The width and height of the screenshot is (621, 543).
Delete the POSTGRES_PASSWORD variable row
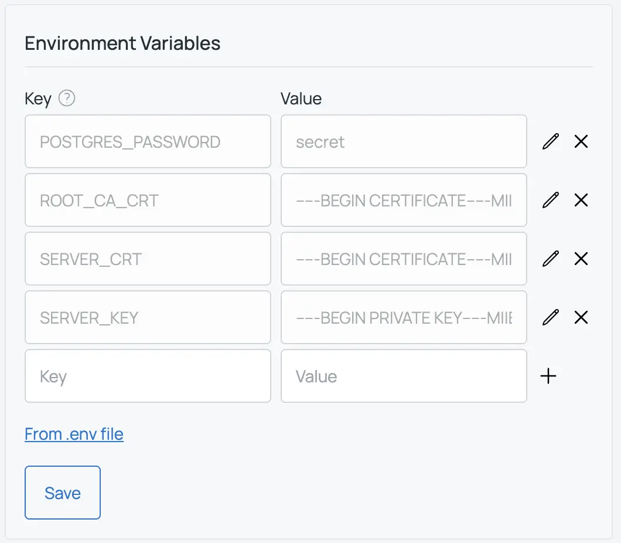pyautogui.click(x=581, y=141)
